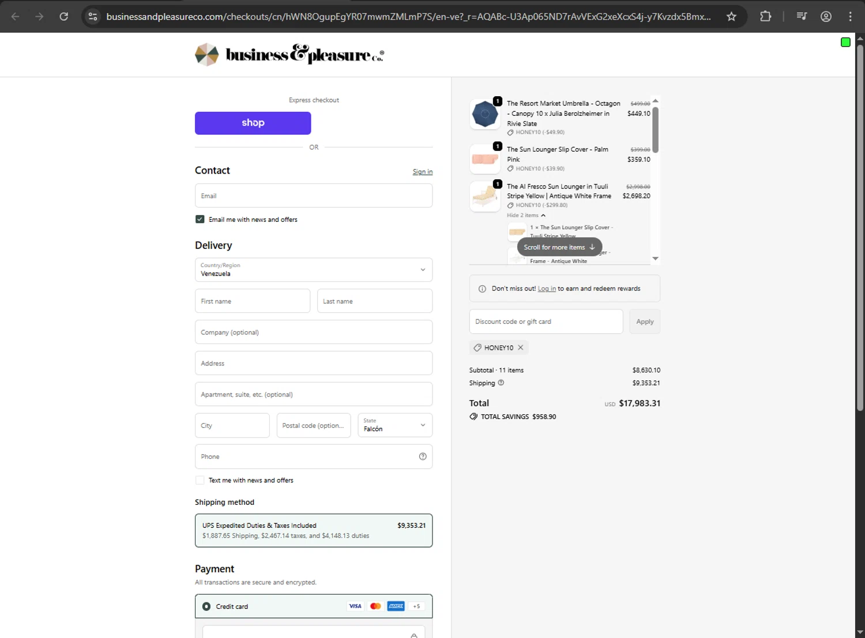Focus the Address field
The width and height of the screenshot is (865, 638).
[x=314, y=363]
